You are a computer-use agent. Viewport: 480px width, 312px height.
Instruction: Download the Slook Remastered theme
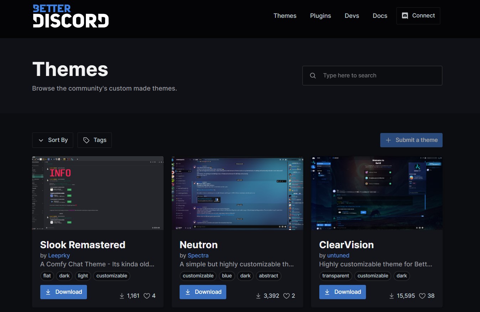tap(63, 292)
